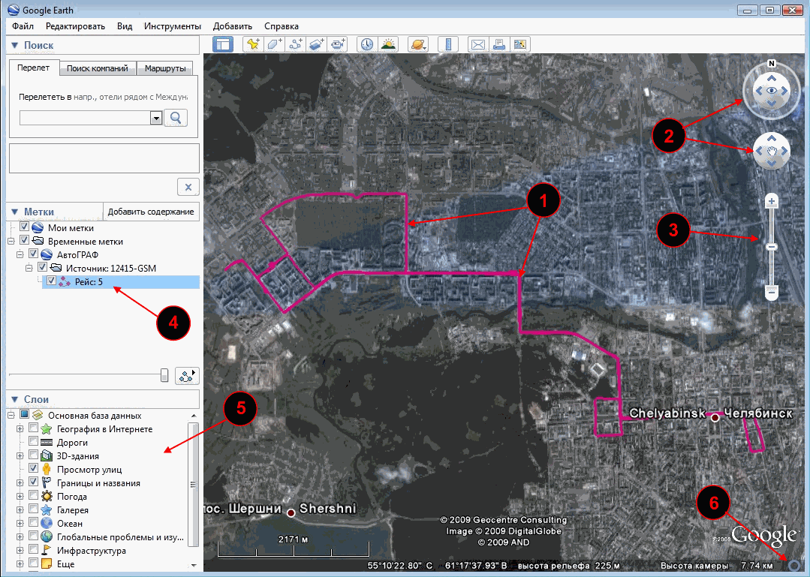
Task: Expand the Погода layer tree node
Action: click(20, 497)
